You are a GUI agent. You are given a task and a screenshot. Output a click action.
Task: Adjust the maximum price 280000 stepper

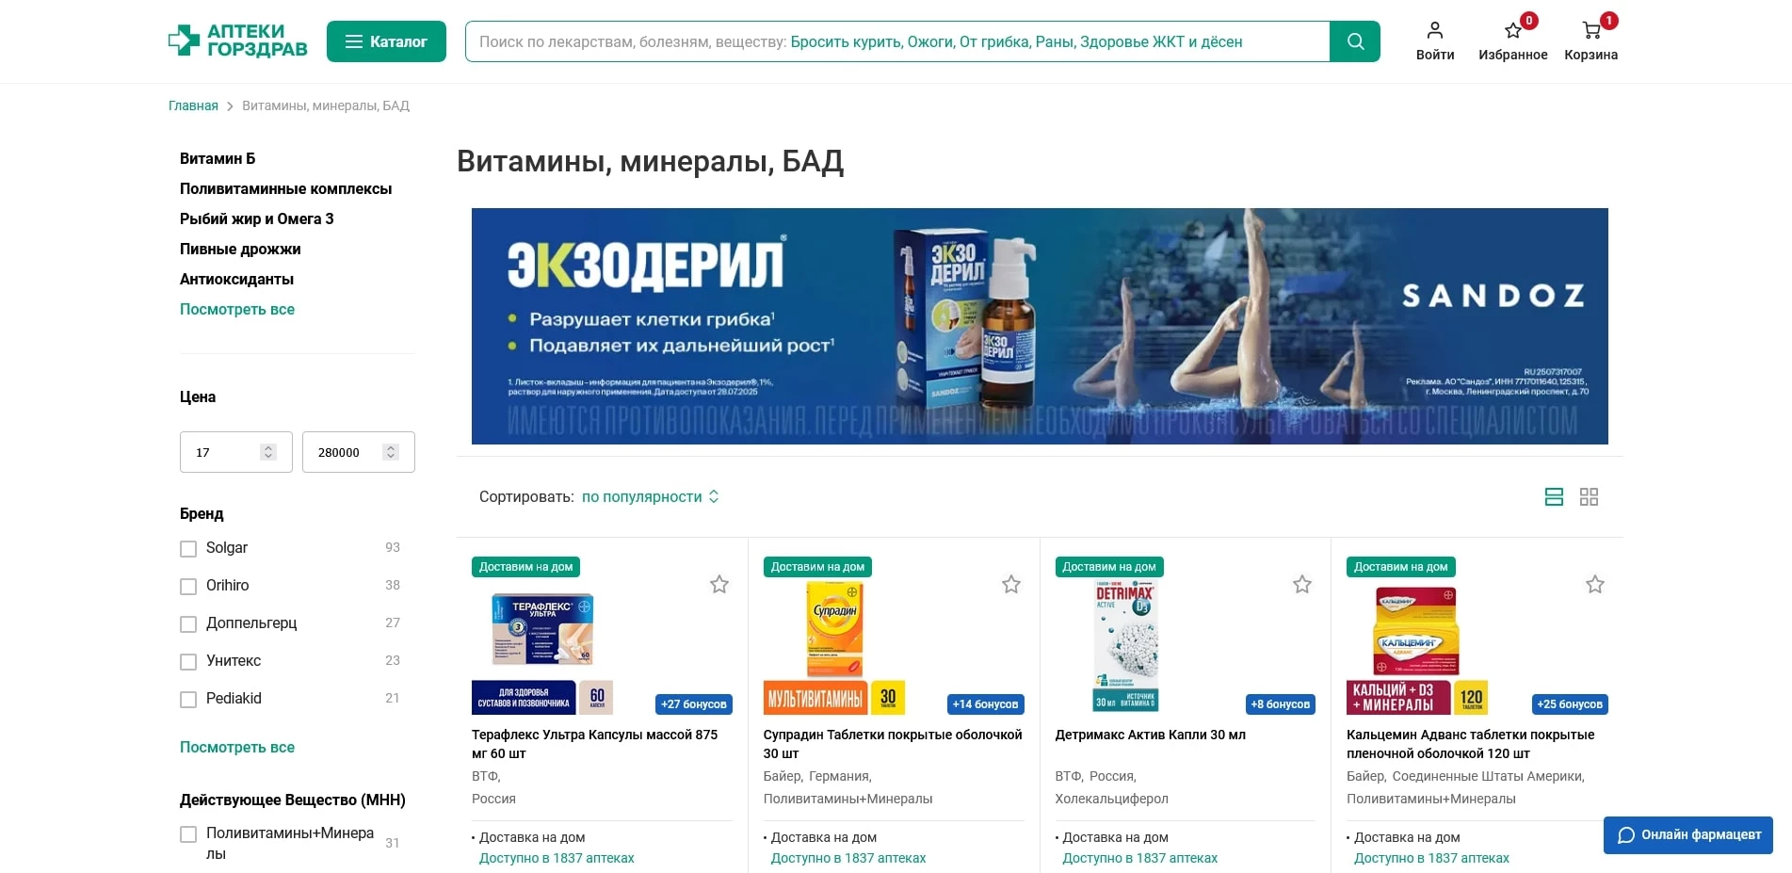pyautogui.click(x=391, y=453)
